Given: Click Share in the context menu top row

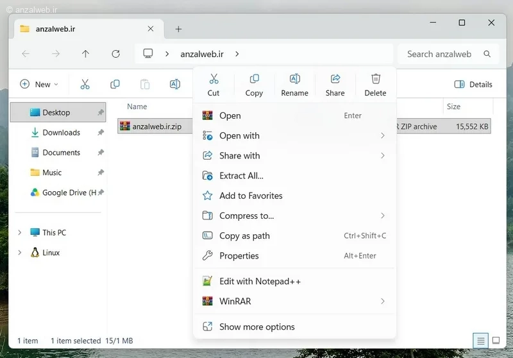Looking at the screenshot, I should pos(335,85).
